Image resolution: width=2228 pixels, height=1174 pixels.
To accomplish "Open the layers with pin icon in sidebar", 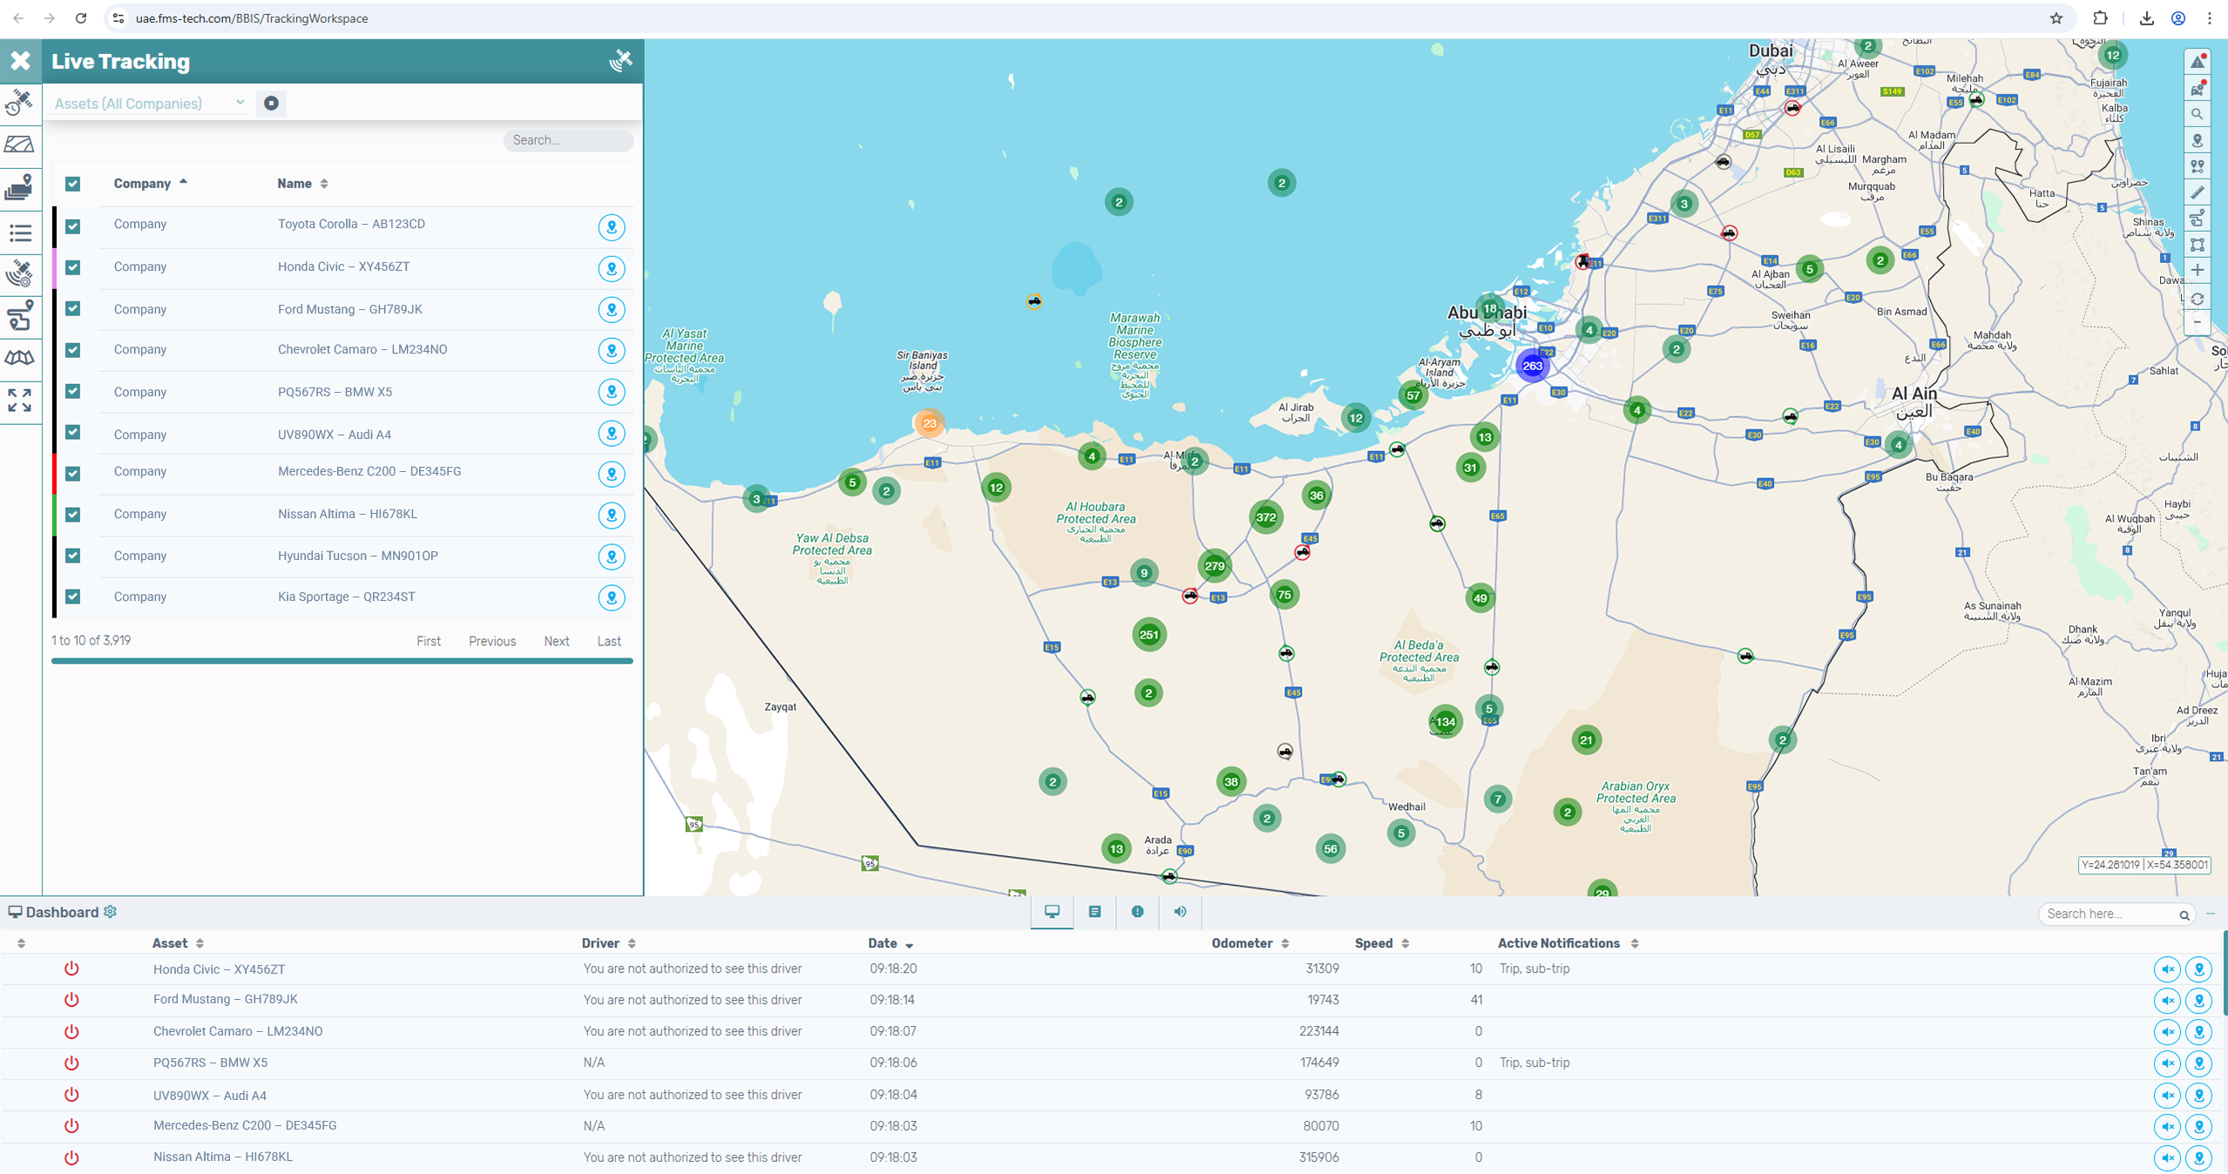I will (20, 187).
